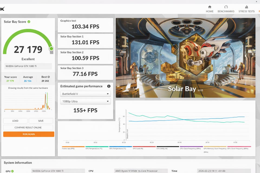The image size is (260, 173).
Task: Click the NVIDIA GeForce GTX 1080 Ti score label
Action: pos(28,66)
